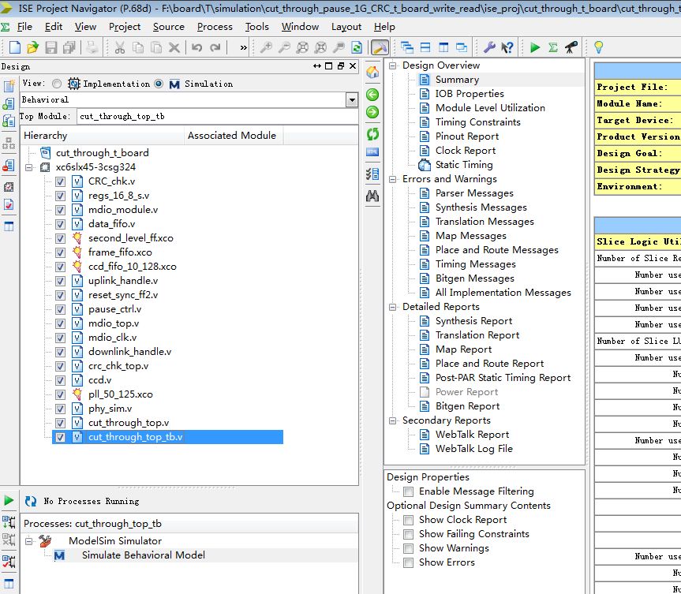
Task: Click the Top Module field cut_through_top_tb
Action: (217, 117)
